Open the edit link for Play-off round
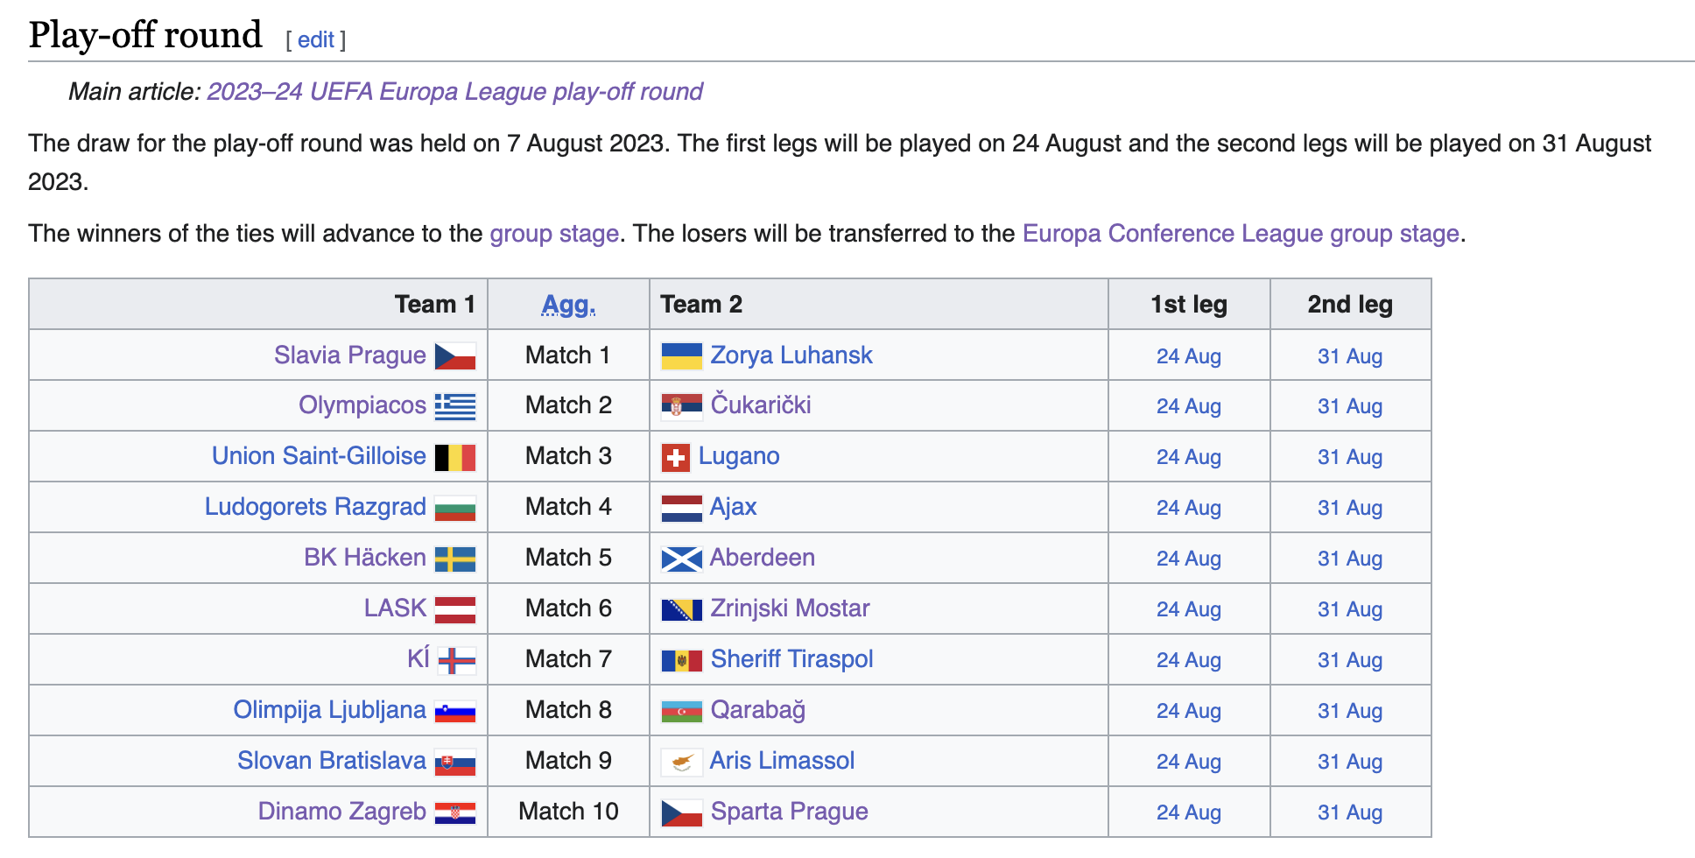 tap(316, 39)
